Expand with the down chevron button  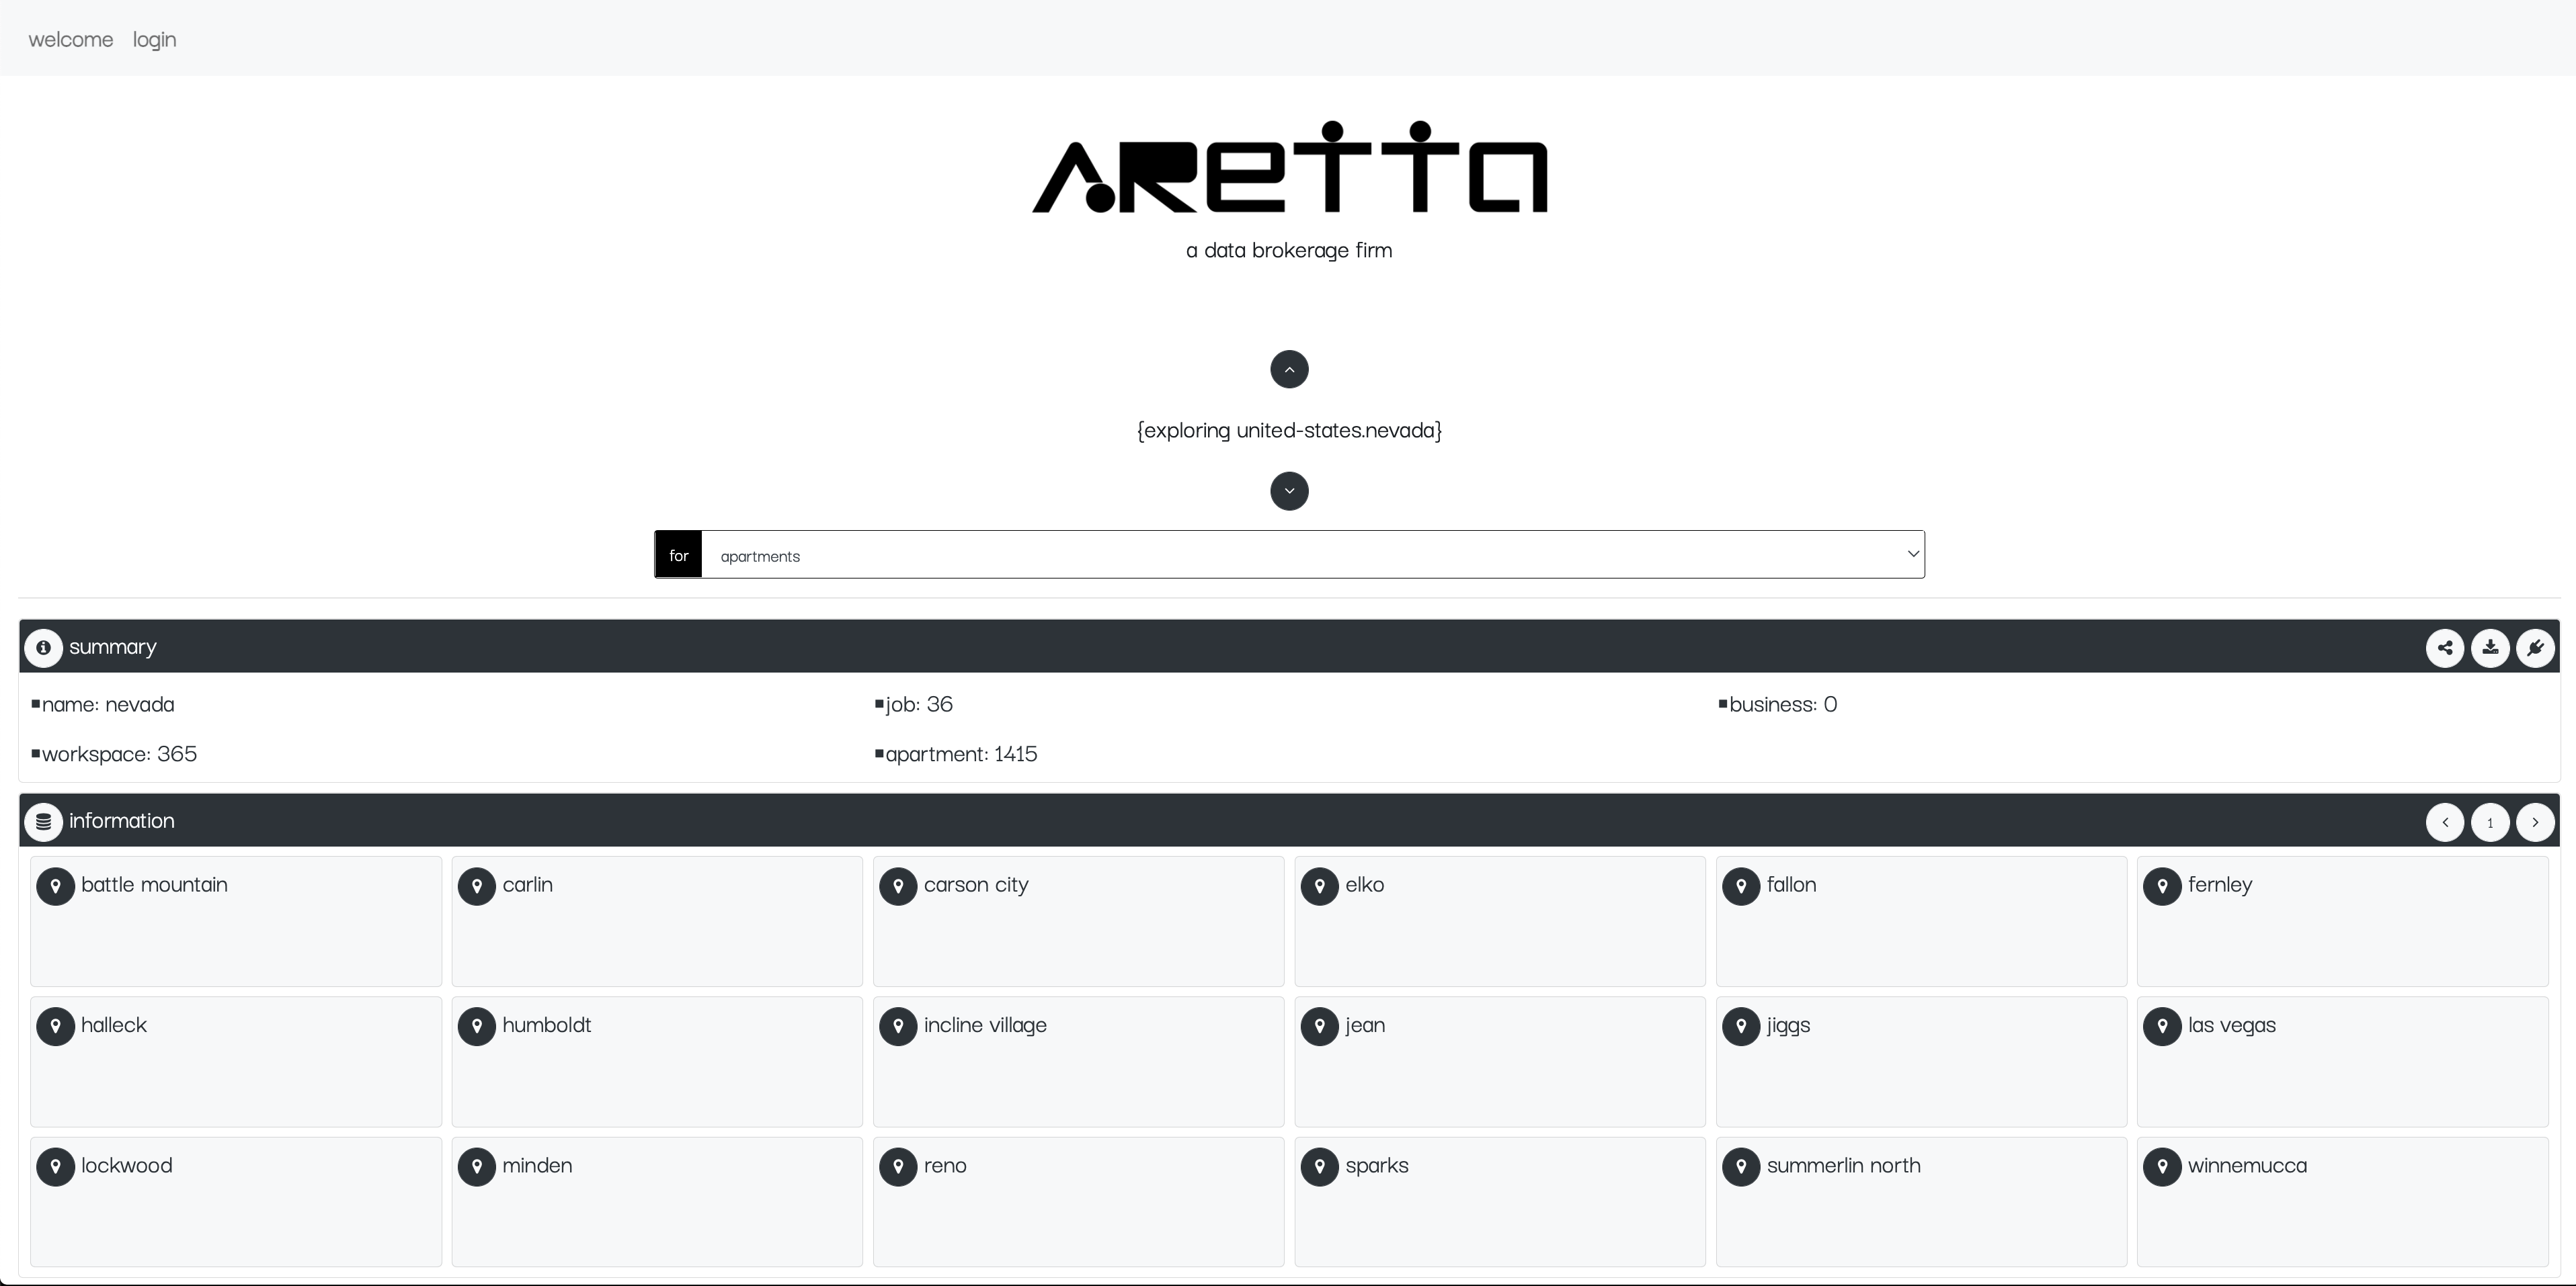click(1289, 490)
